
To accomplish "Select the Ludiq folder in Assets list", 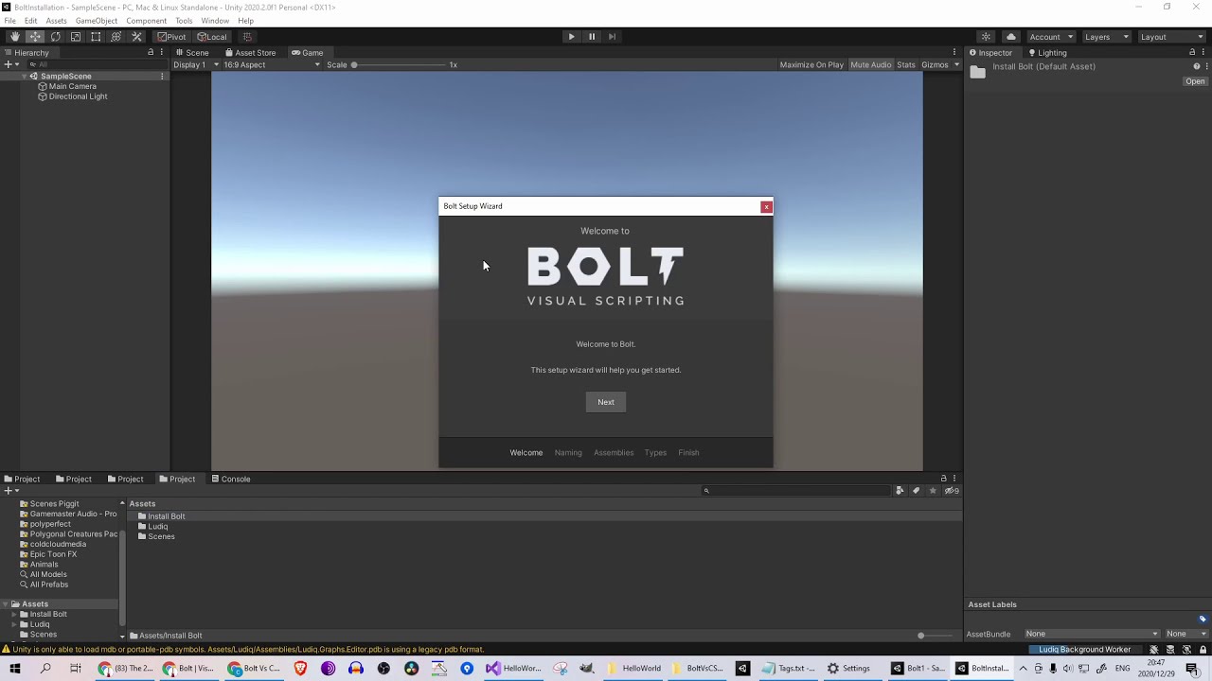I will tap(152, 527).
